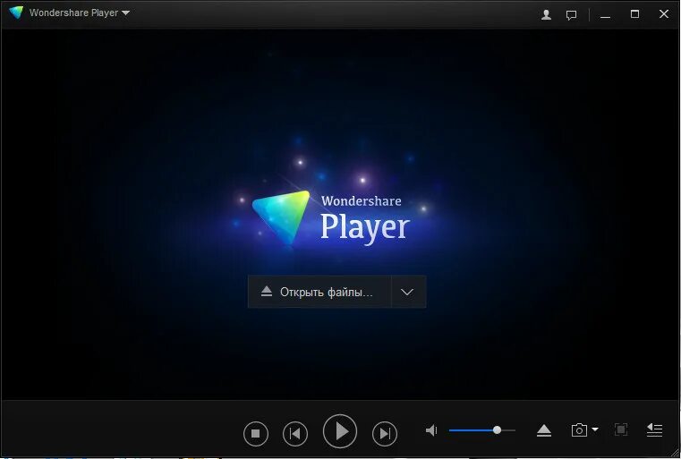Go to the previous track
The image size is (681, 459).
295,433
